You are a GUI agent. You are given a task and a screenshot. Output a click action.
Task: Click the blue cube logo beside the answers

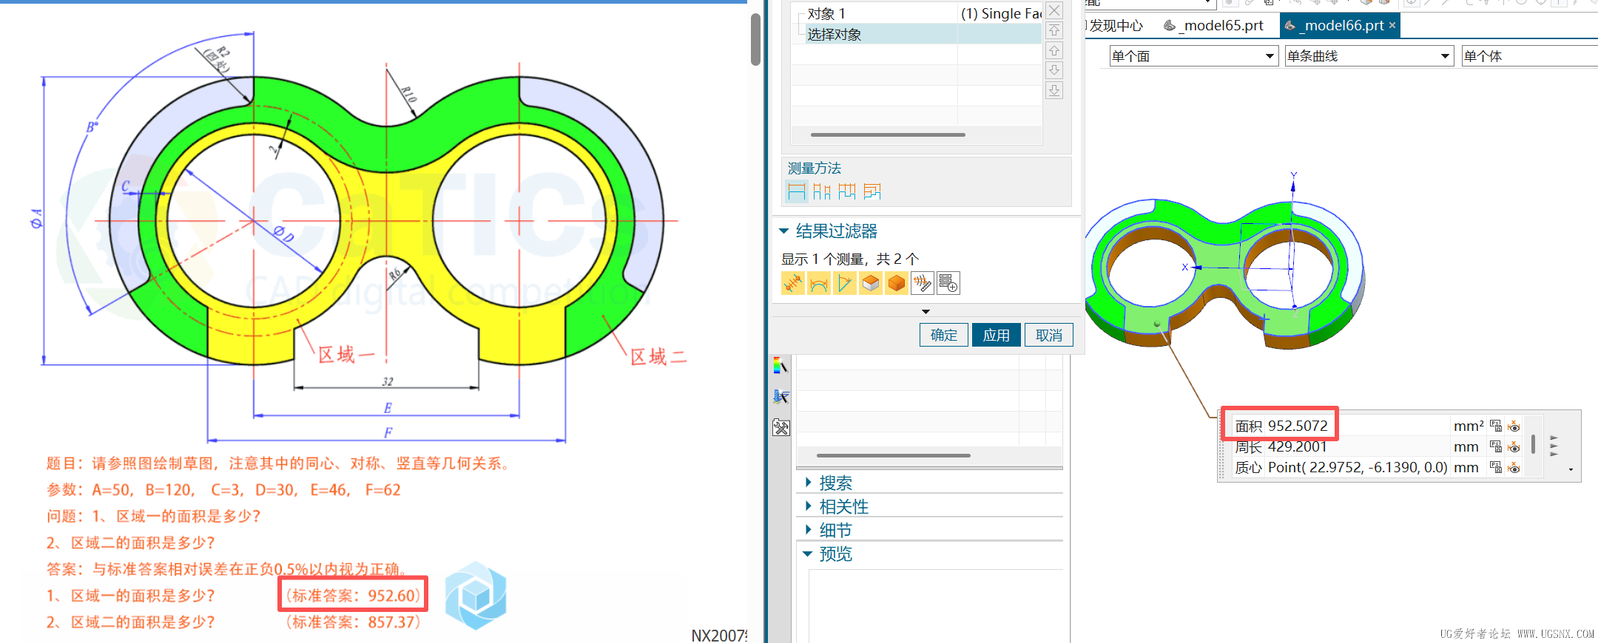click(x=476, y=596)
